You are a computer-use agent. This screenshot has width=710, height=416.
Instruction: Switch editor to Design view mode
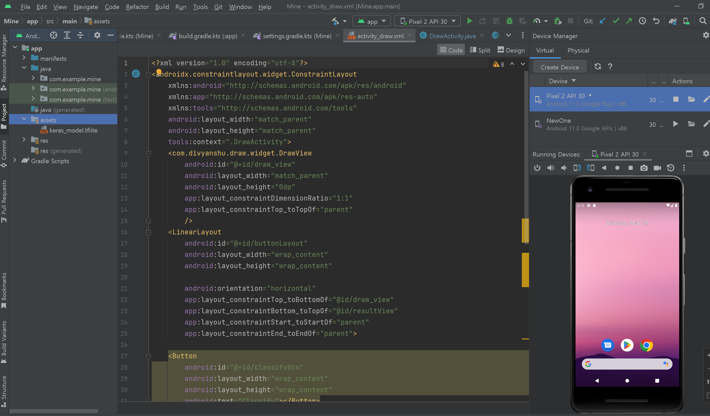[511, 50]
